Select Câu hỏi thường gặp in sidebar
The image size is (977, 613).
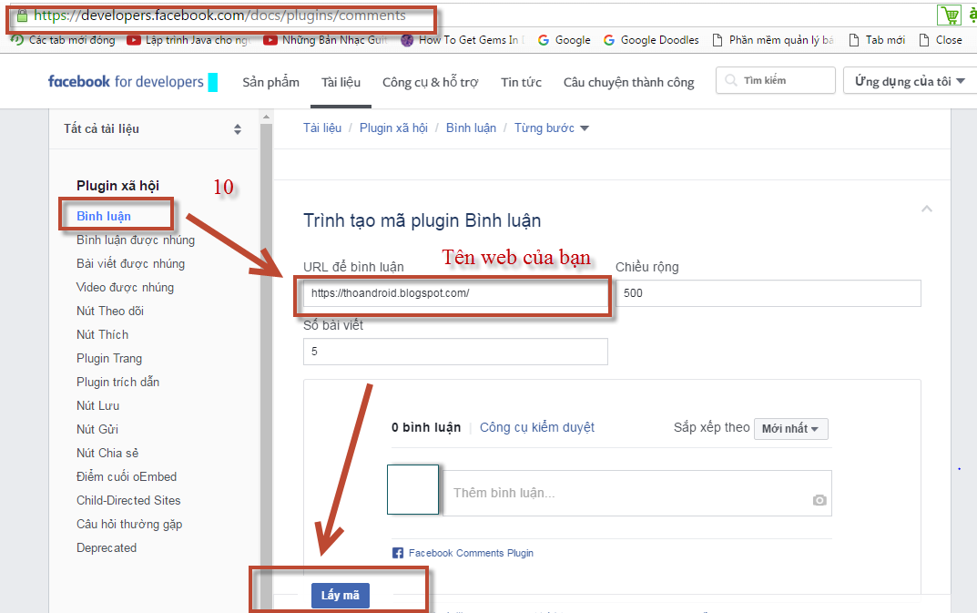click(x=129, y=525)
